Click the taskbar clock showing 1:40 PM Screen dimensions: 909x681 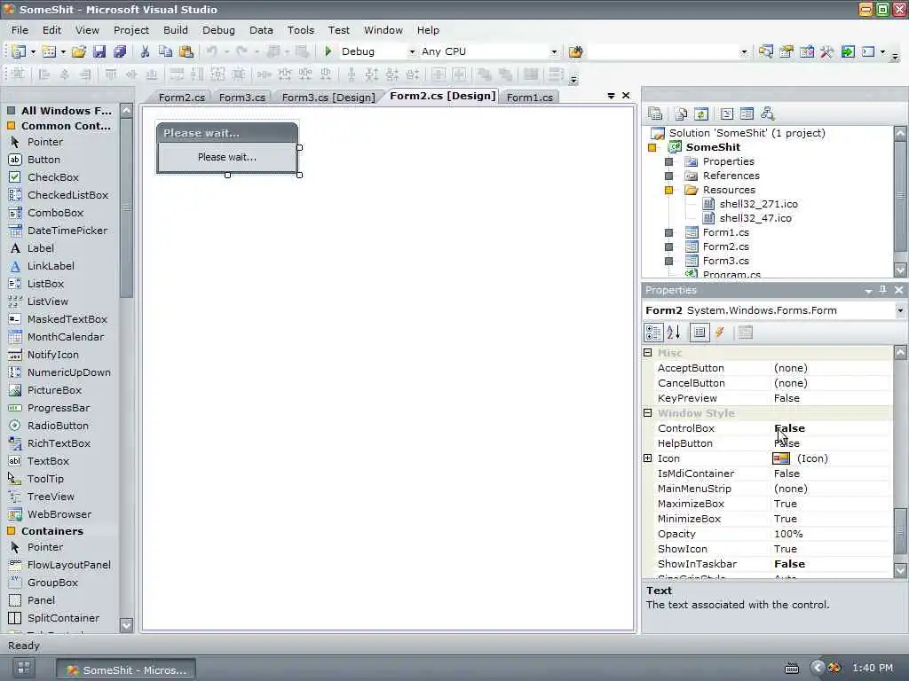point(873,668)
